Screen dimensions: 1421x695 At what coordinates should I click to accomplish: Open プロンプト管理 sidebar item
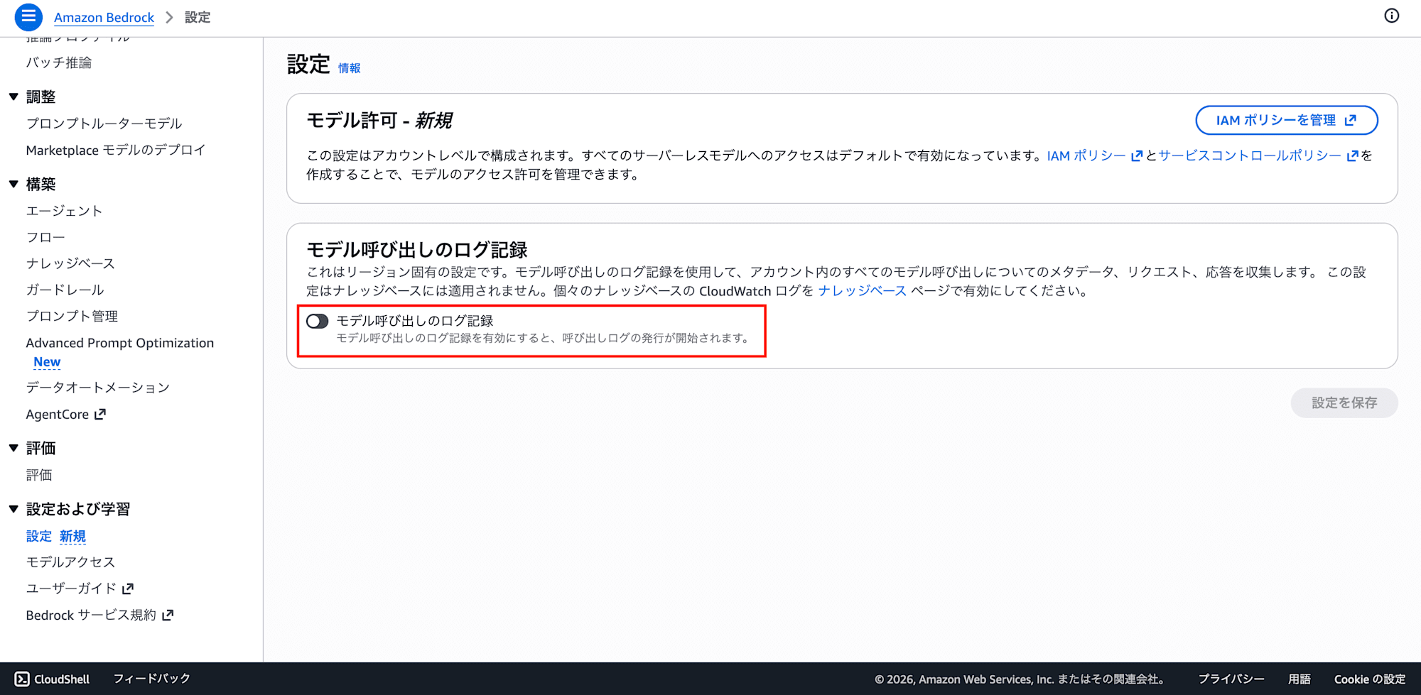tap(72, 316)
